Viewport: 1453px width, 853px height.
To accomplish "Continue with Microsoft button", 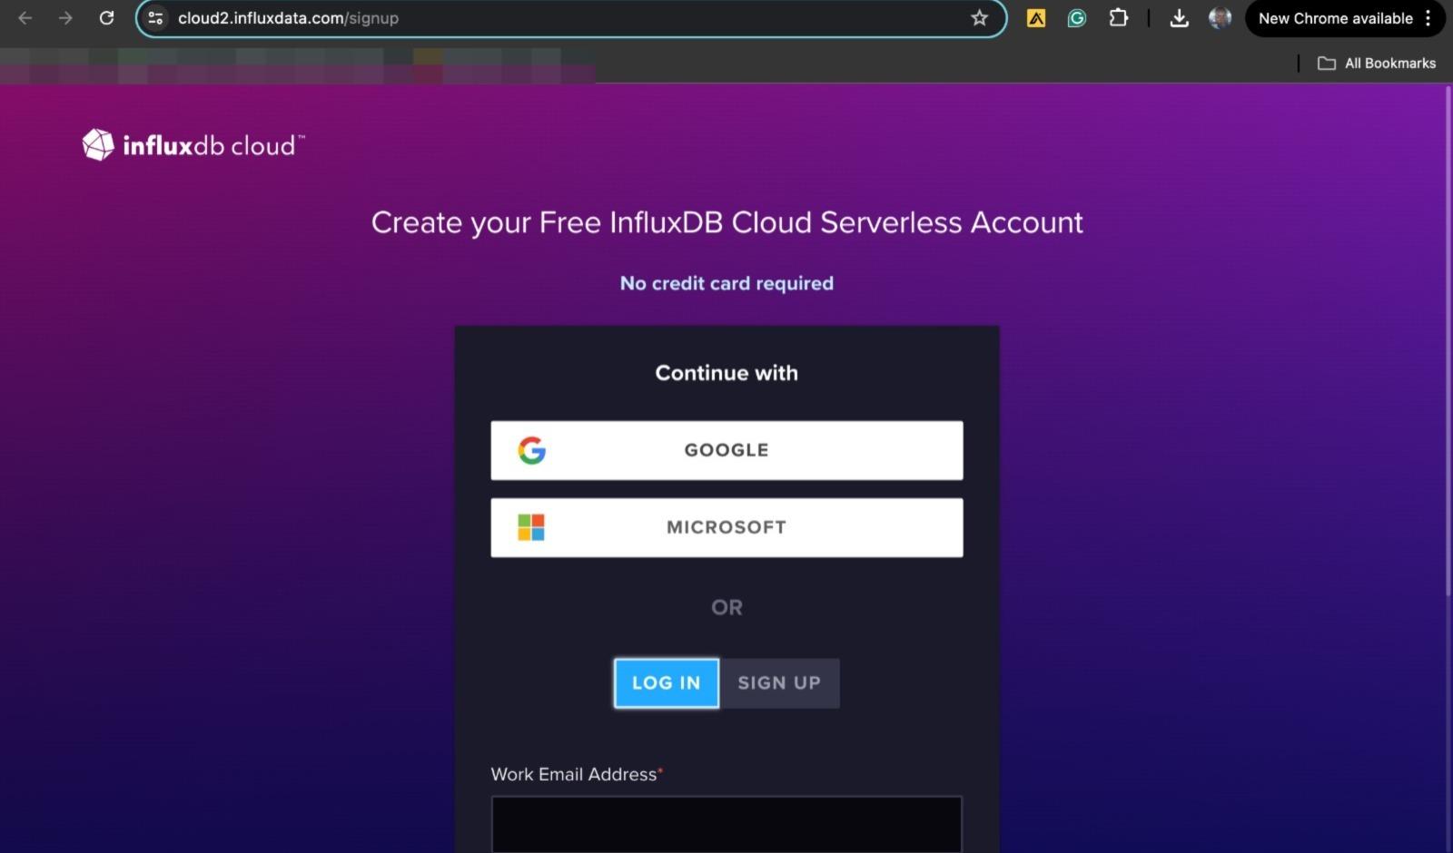I will (726, 527).
